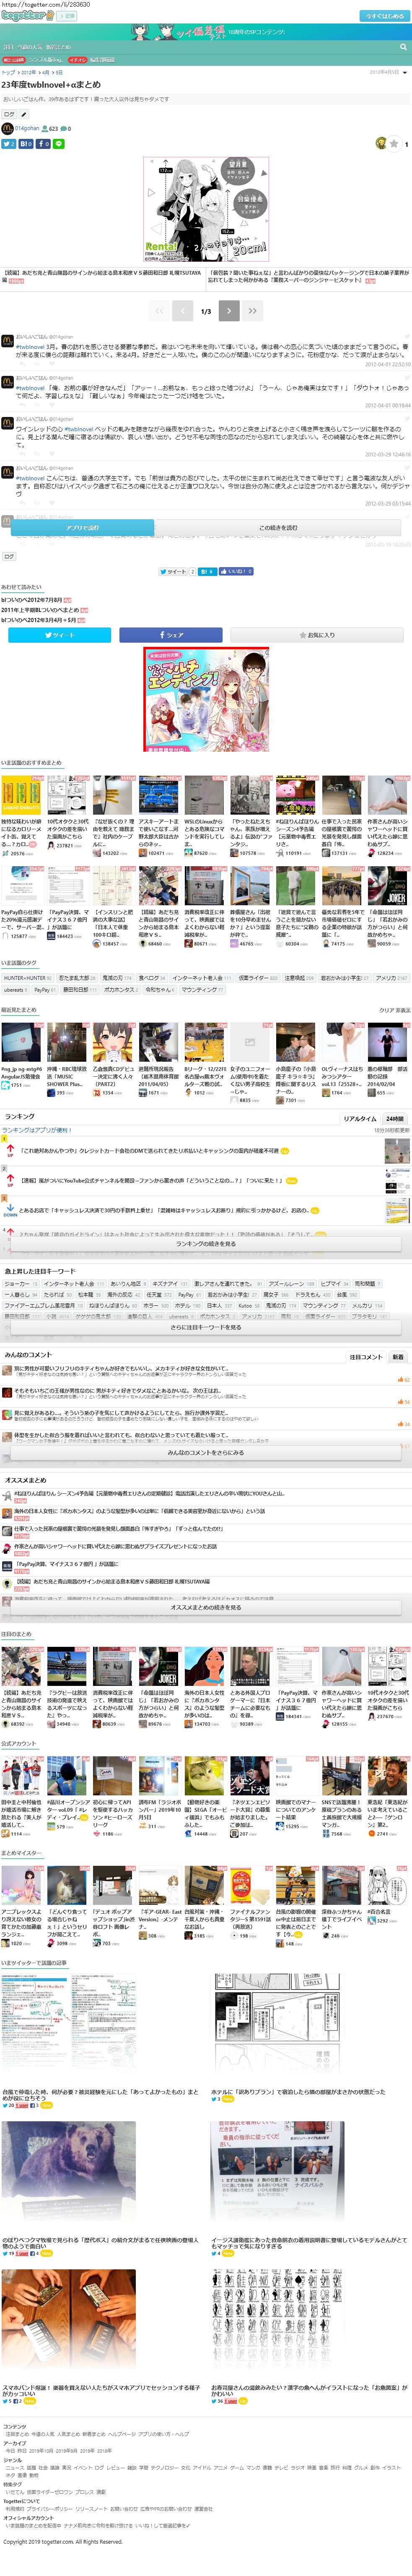Viewport: 412px width, 2576px height.
Task: Select the '注目コメント' comment tab
Action: click(365, 1357)
